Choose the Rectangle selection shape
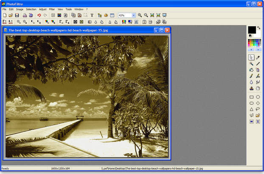 tap(251, 97)
